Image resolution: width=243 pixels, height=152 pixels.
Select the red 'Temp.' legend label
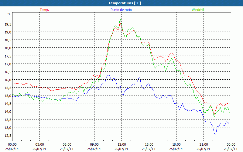tap(44, 10)
